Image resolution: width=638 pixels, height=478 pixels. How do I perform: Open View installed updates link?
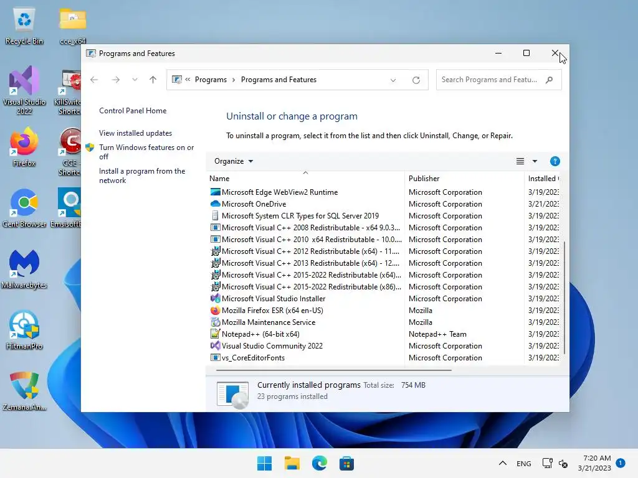click(x=135, y=133)
